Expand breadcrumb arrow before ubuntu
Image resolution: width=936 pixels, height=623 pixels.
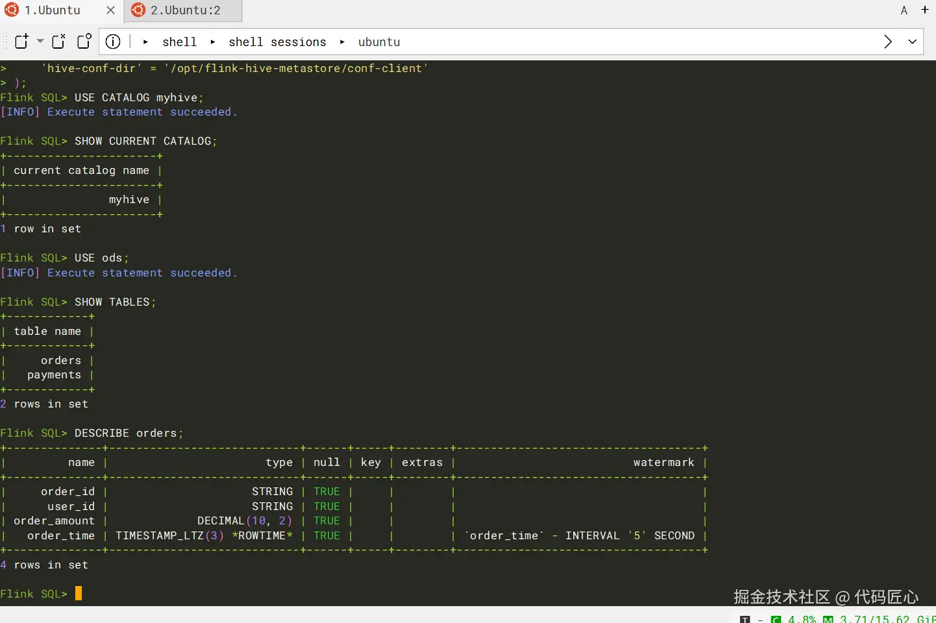point(342,42)
